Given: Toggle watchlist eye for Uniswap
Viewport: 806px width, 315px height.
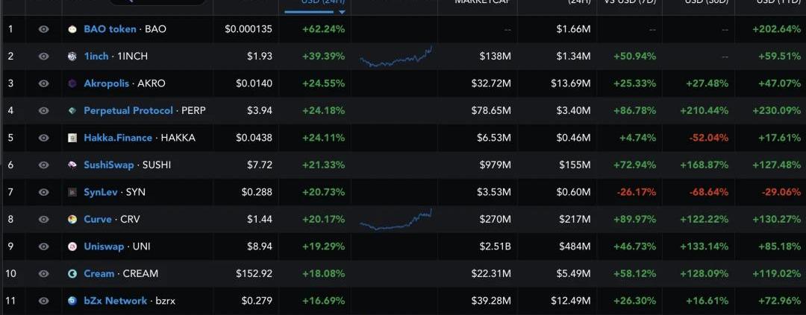Looking at the screenshot, I should [44, 246].
